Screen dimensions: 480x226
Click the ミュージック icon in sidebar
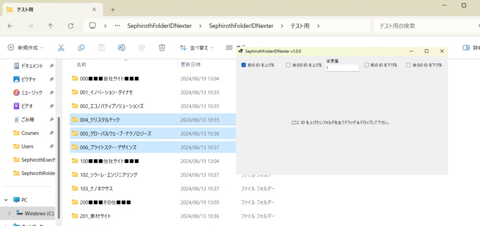16,93
